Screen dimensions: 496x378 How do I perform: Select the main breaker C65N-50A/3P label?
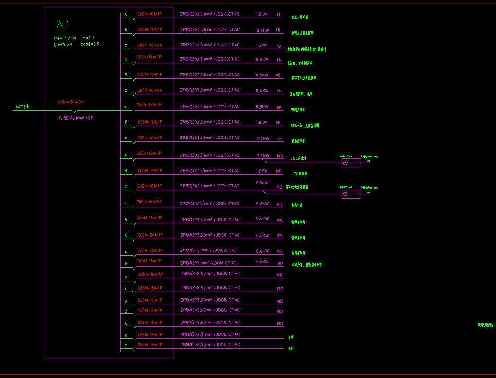click(x=71, y=102)
